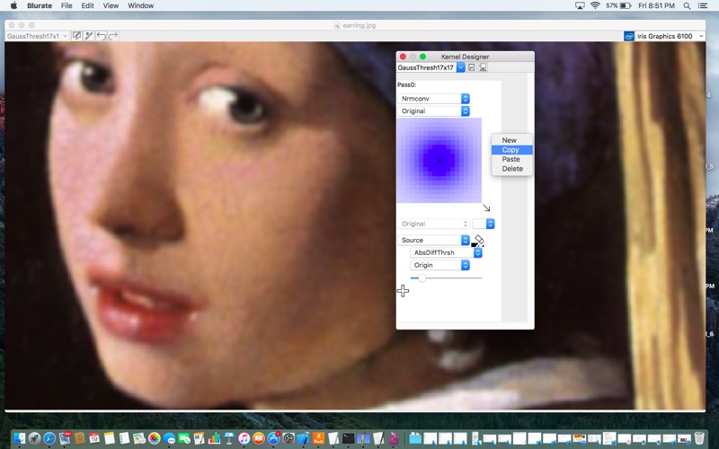Add a new pass with the plus icon
This screenshot has width=719, height=449.
pos(403,290)
